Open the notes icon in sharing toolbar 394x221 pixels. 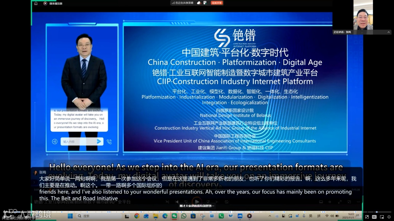pos(205,3)
